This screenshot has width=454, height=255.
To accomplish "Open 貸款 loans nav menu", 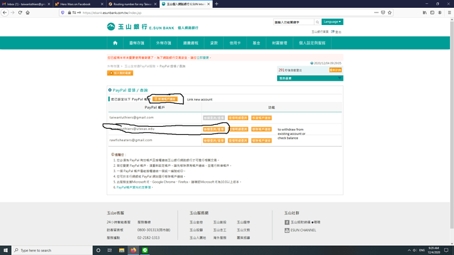I will [214, 43].
